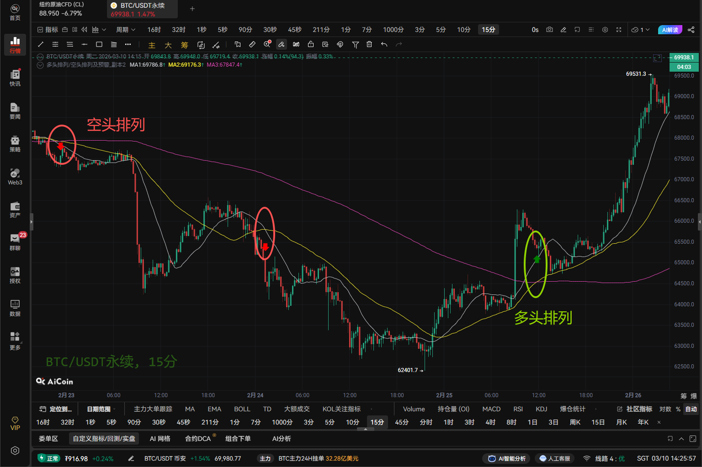Toggle 对数 logarithmic scale
Screen dimensions: 702x467
click(665, 409)
